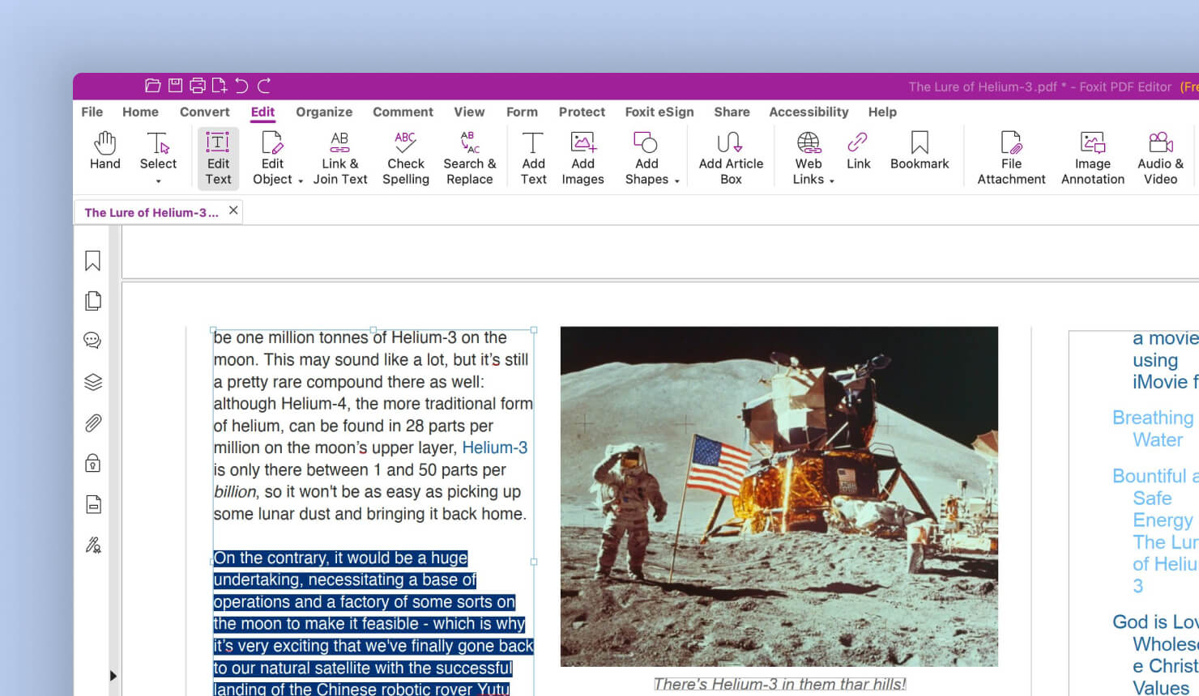Viewport: 1199px width, 696px height.
Task: Click the Breathing Water sidebar link
Action: pos(1153,428)
